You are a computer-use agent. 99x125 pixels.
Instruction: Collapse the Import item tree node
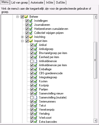point(22,41)
